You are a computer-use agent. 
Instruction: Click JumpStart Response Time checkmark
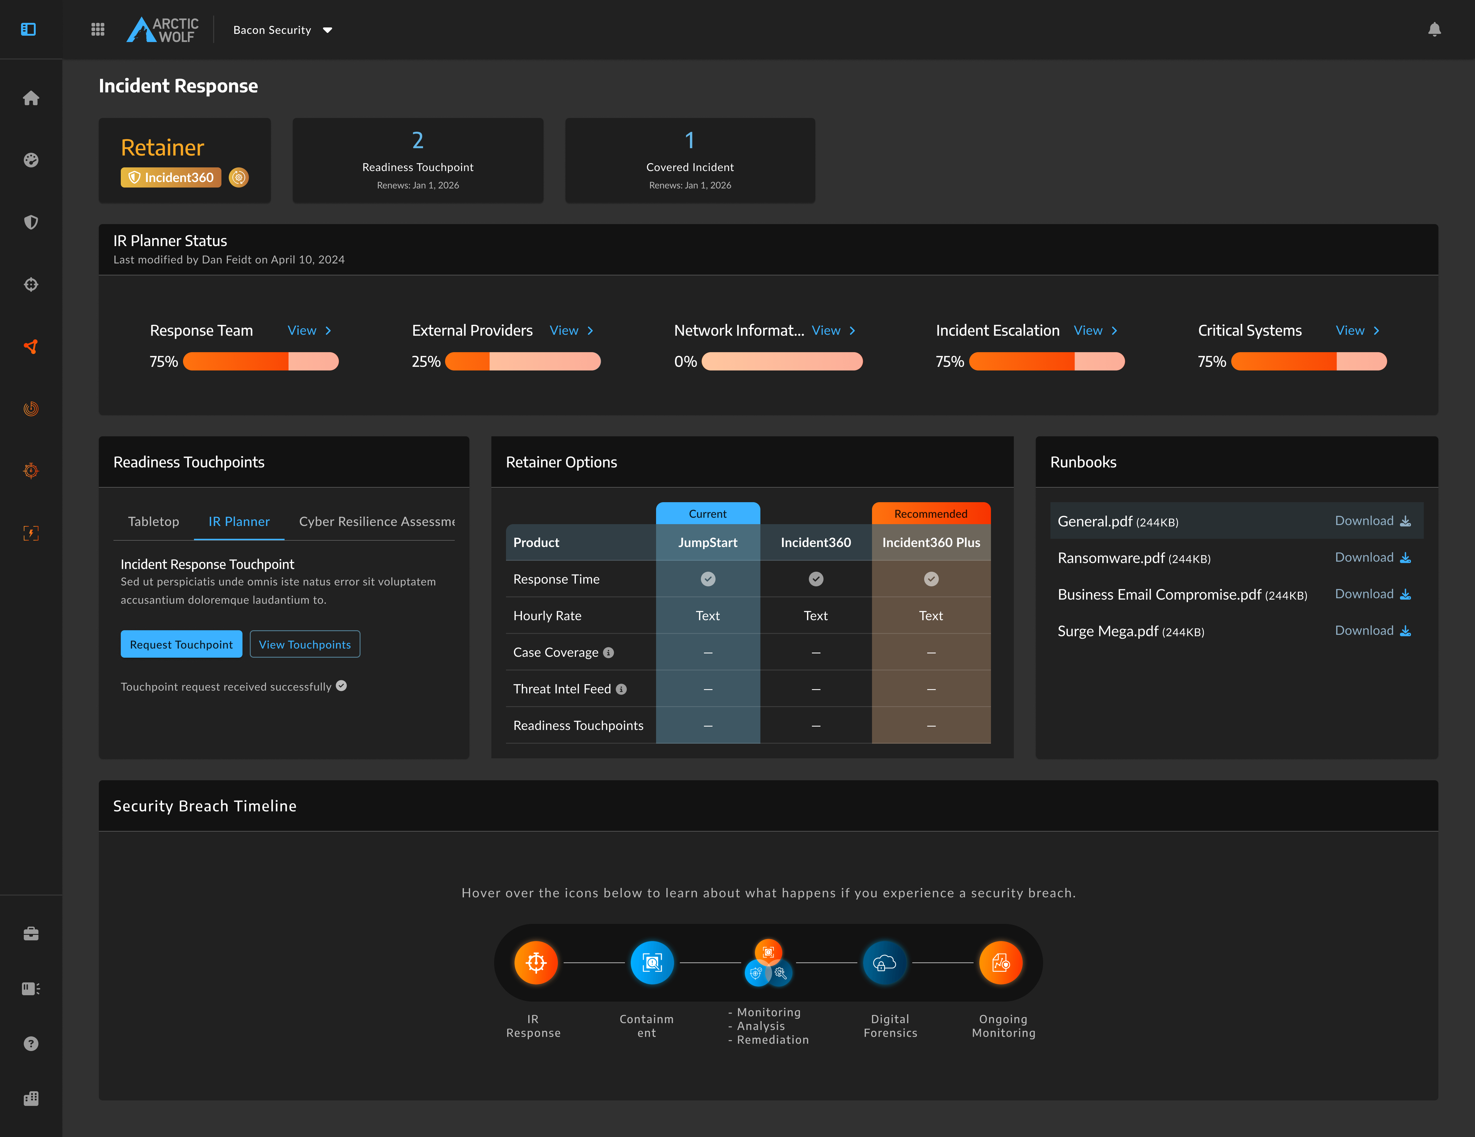(x=708, y=579)
